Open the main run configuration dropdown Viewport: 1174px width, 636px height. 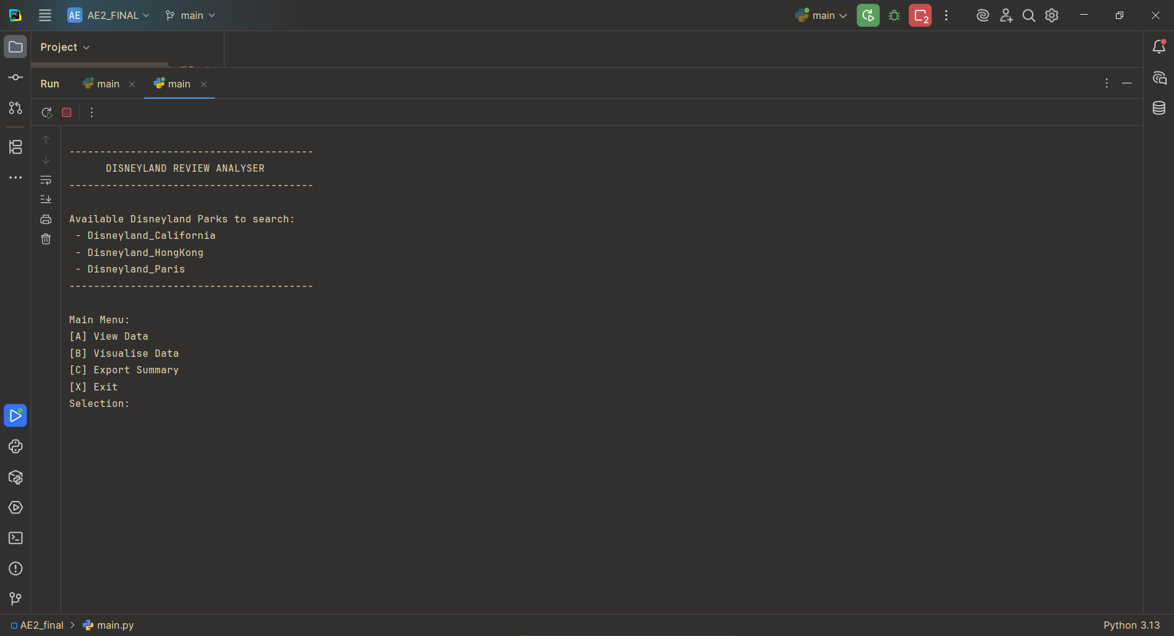(x=821, y=15)
